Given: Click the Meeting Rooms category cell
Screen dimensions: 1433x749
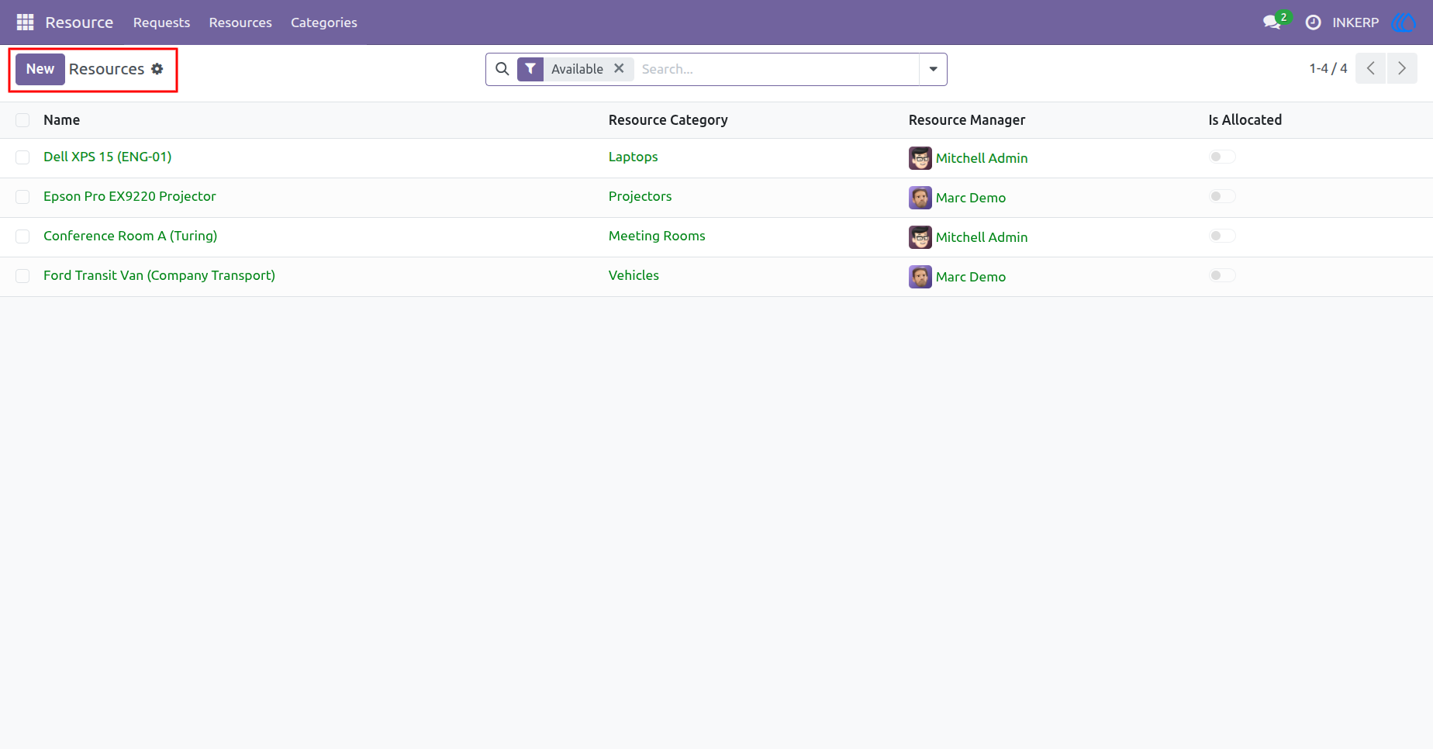Looking at the screenshot, I should (657, 236).
